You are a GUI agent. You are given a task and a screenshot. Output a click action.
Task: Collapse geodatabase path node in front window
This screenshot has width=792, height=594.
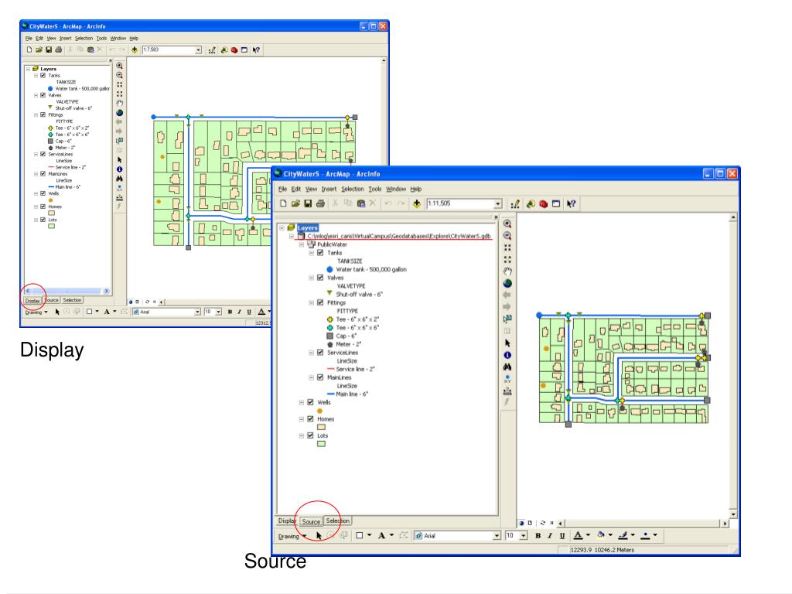(292, 236)
